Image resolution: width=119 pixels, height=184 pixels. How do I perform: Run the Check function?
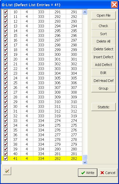coord(103,26)
